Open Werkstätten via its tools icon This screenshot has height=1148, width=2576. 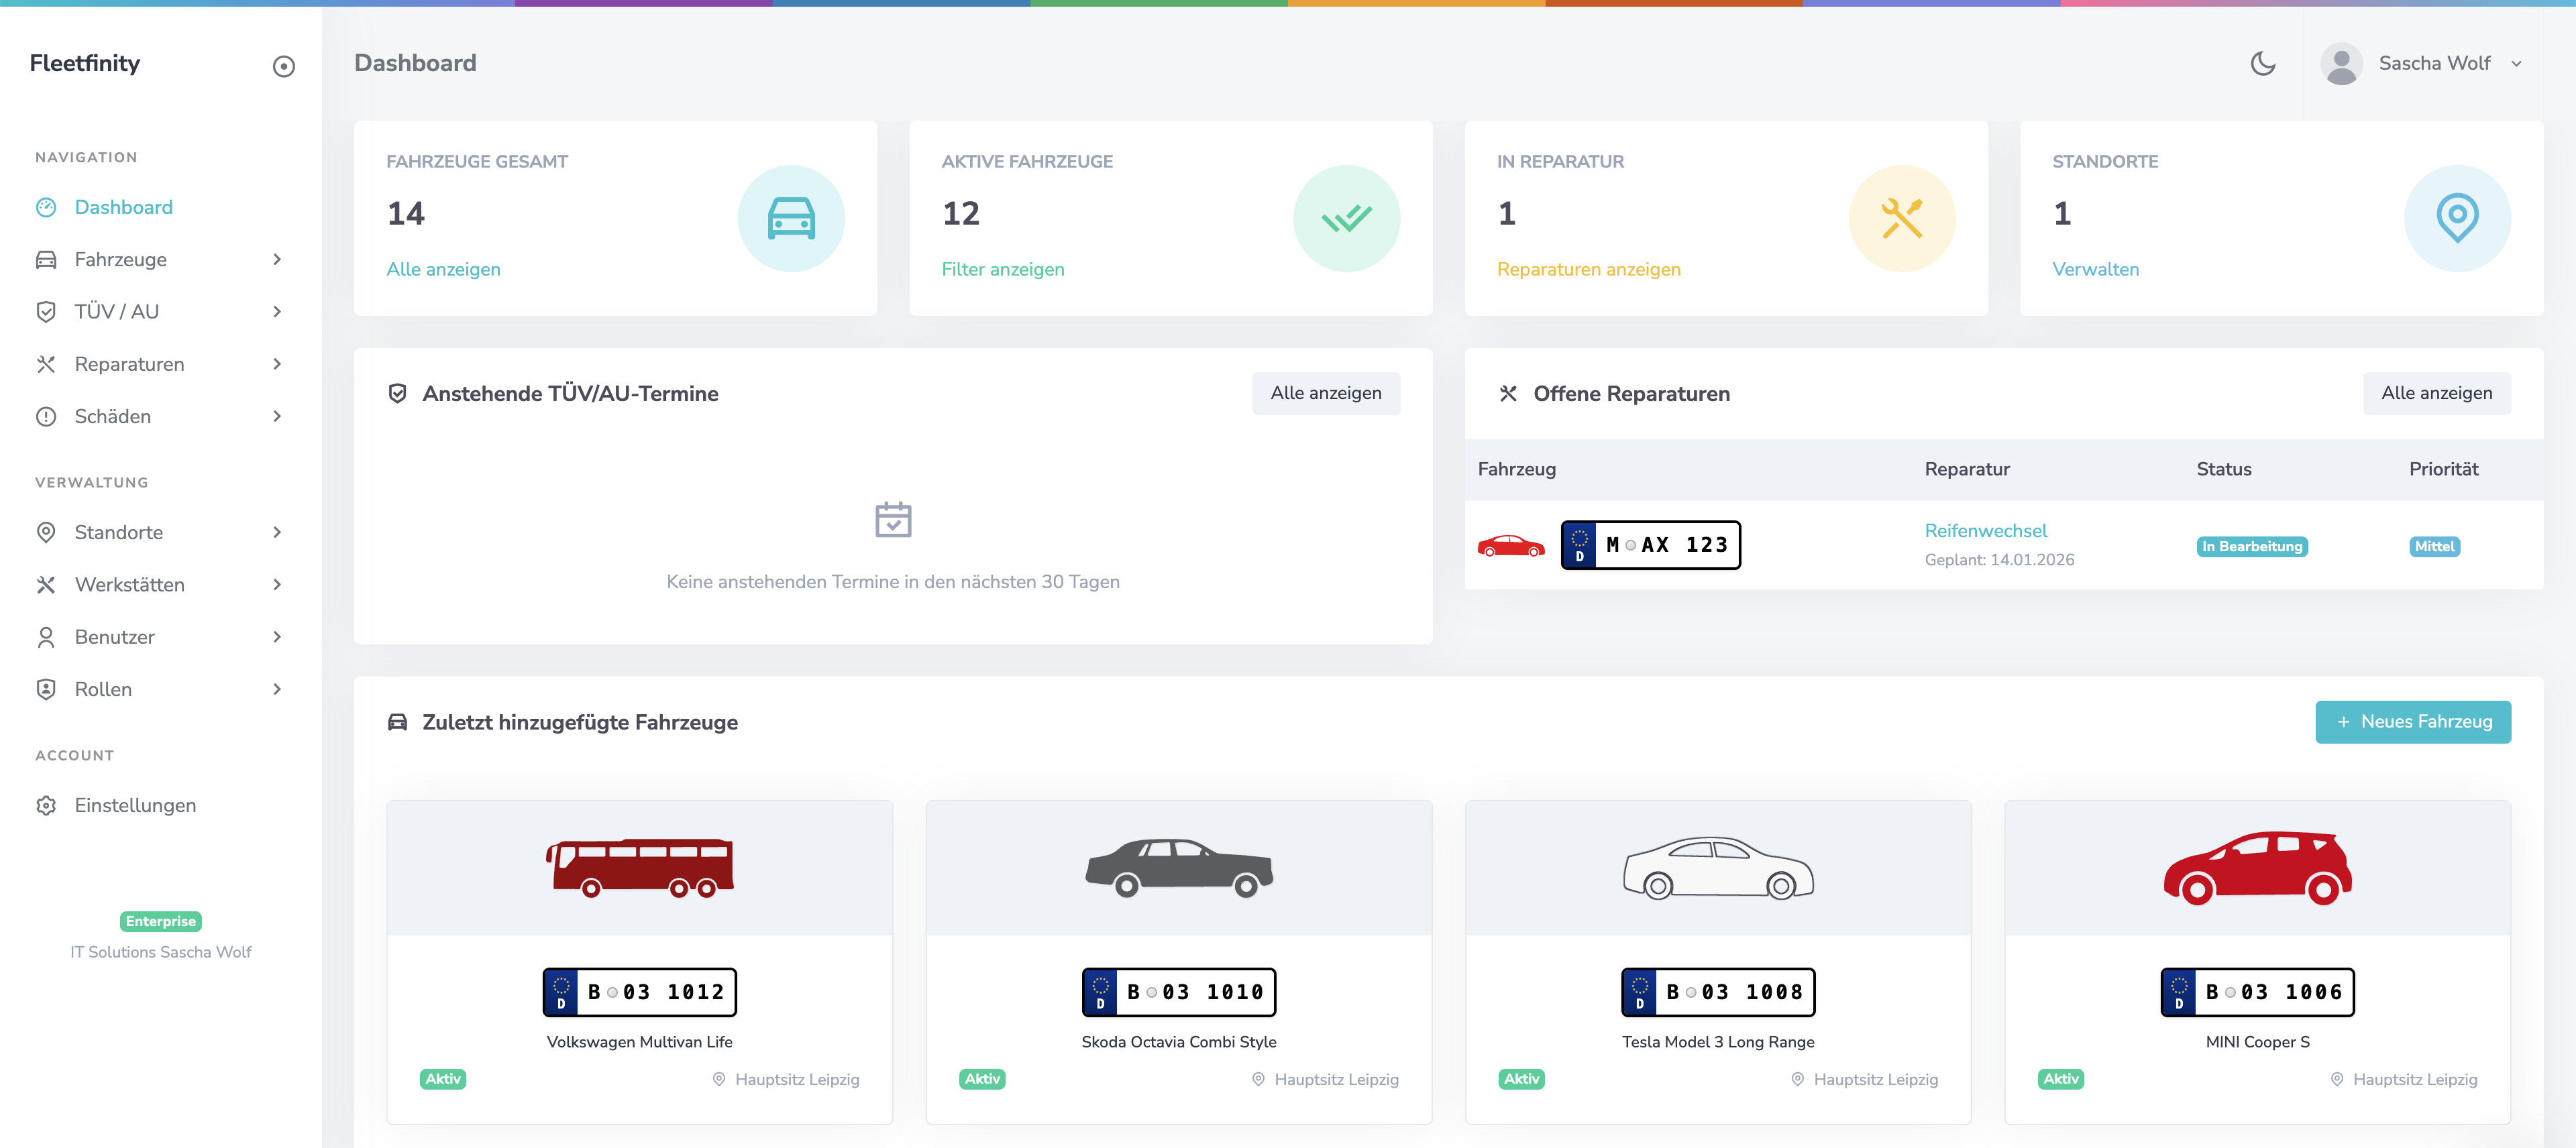click(47, 584)
